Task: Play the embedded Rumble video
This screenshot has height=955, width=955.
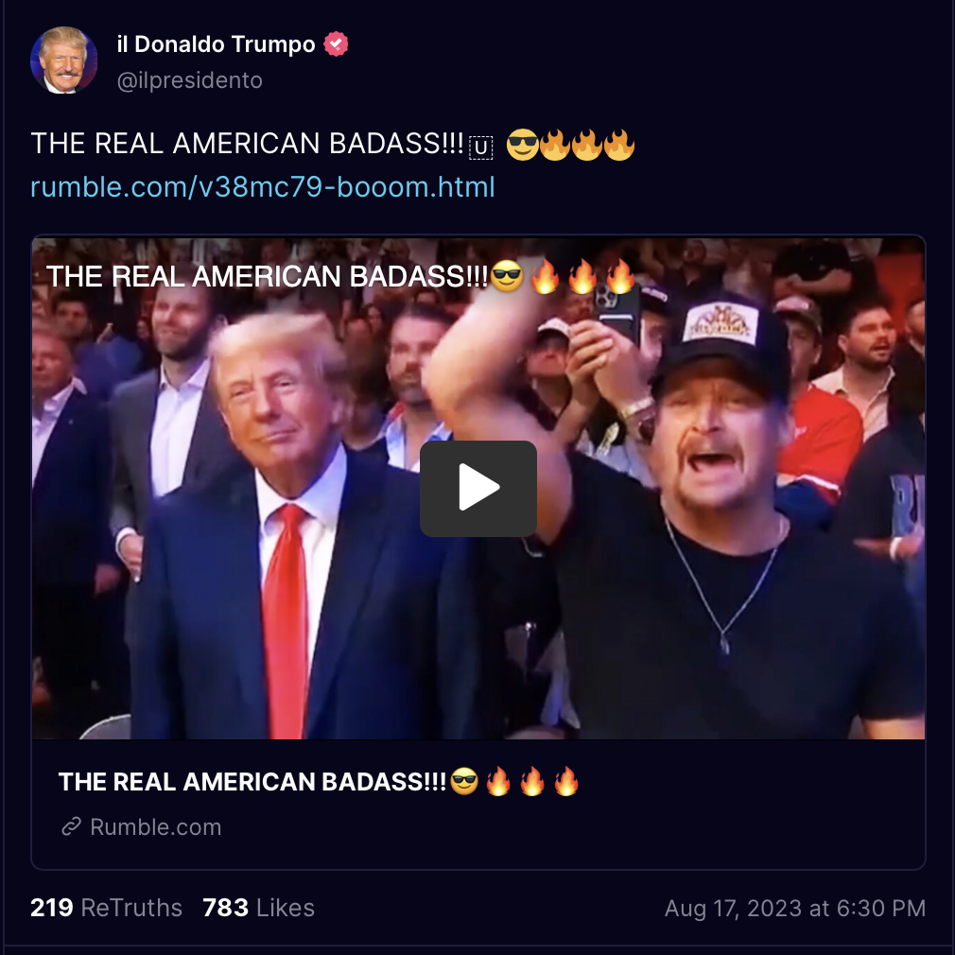Action: tap(478, 489)
